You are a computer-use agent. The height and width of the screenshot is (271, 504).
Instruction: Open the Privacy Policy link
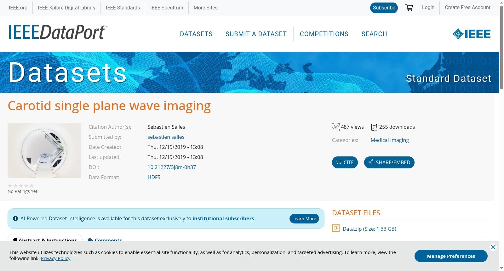55,258
